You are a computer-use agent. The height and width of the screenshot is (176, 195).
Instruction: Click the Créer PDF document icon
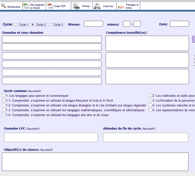pos(50,6)
